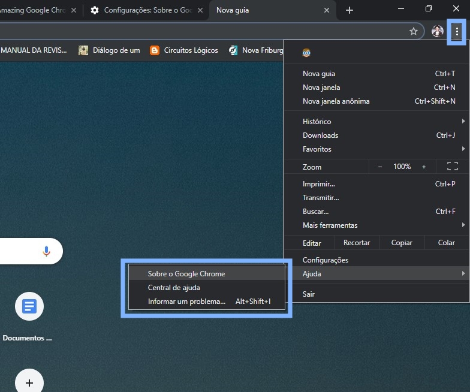Close the Configurações tab
This screenshot has height=392, width=470.
(x=200, y=10)
